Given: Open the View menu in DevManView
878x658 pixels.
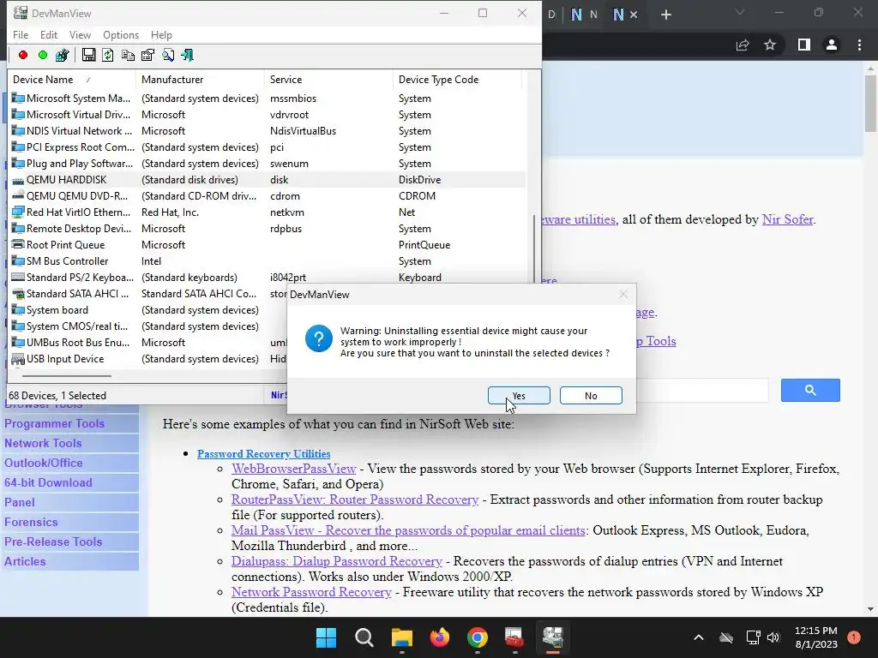Looking at the screenshot, I should [80, 34].
